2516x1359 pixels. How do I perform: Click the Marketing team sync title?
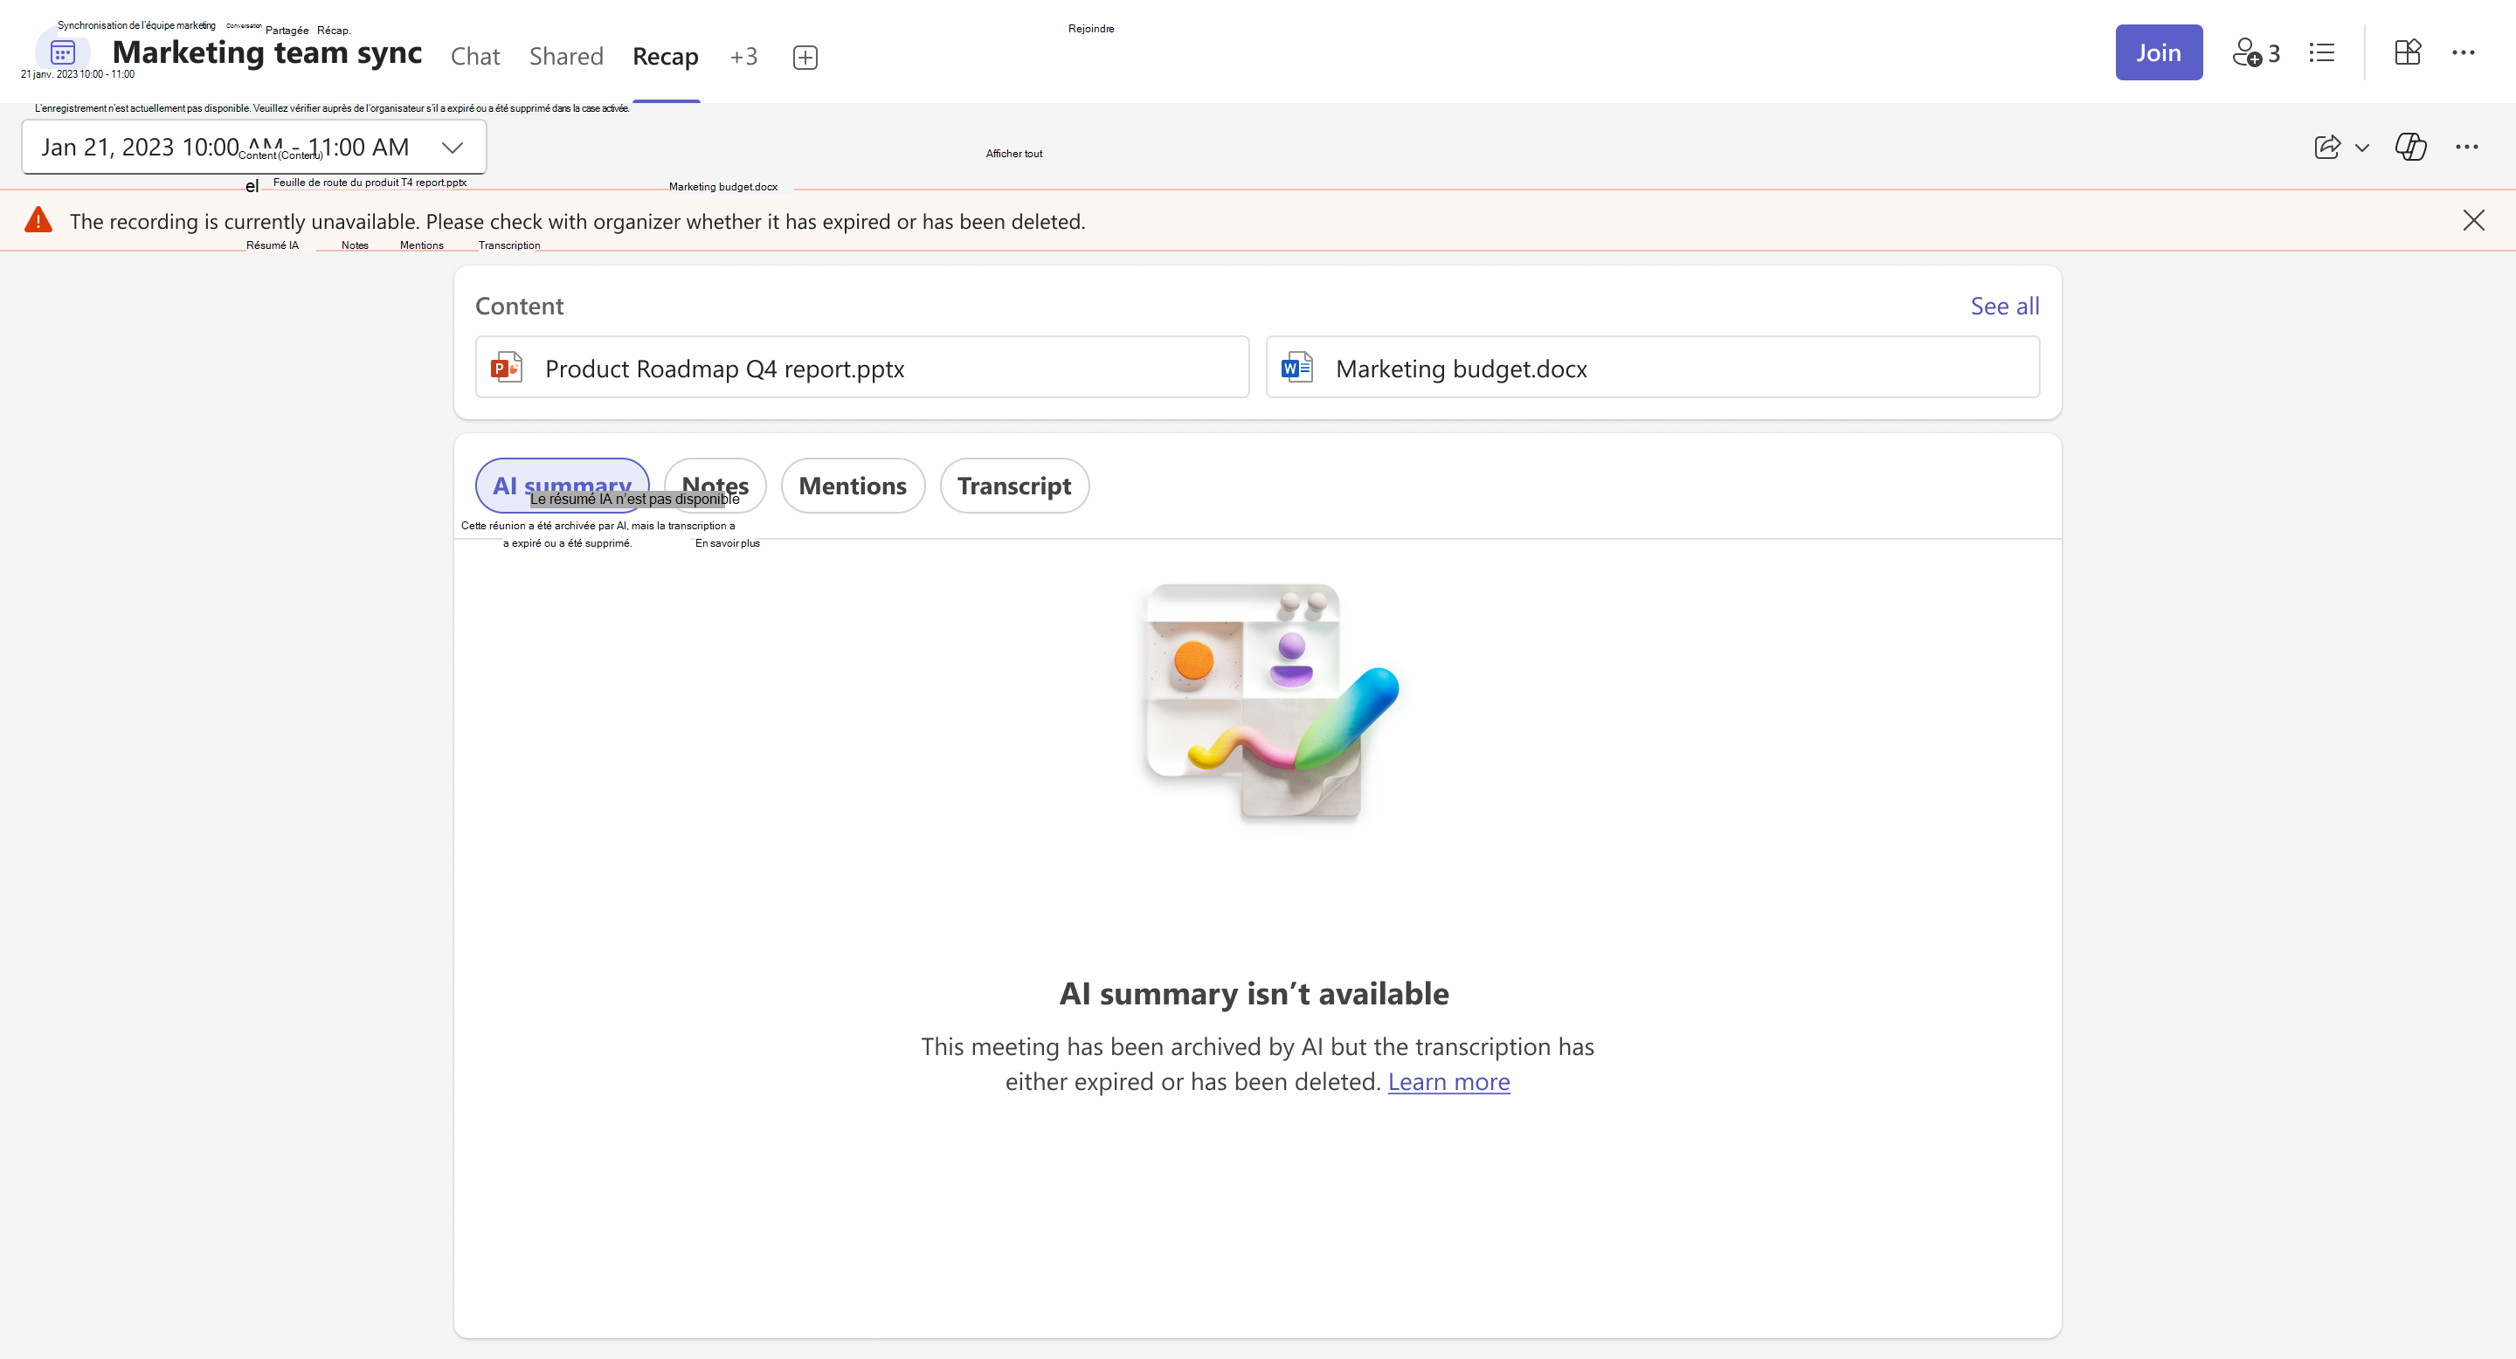coord(266,52)
